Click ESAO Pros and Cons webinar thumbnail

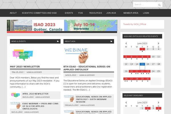15,105
